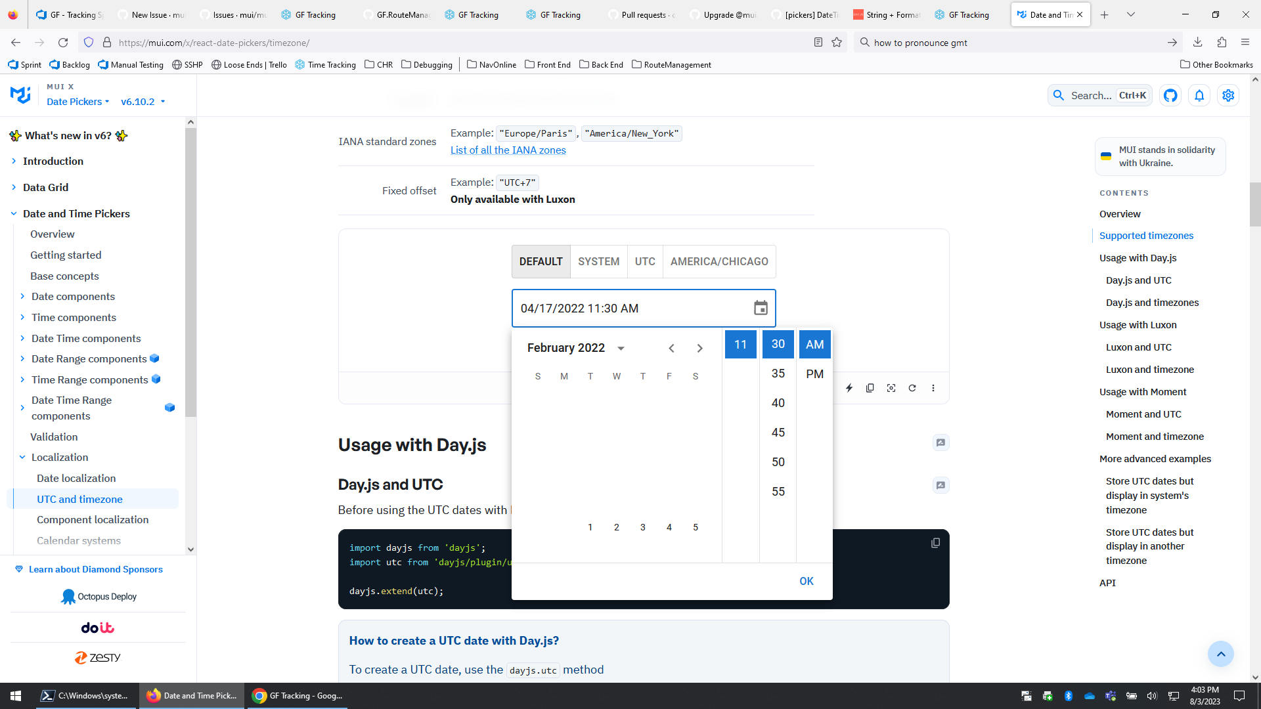Open the 'List of all the IANA zones' link
Screen dimensions: 1261x709
click(508, 150)
